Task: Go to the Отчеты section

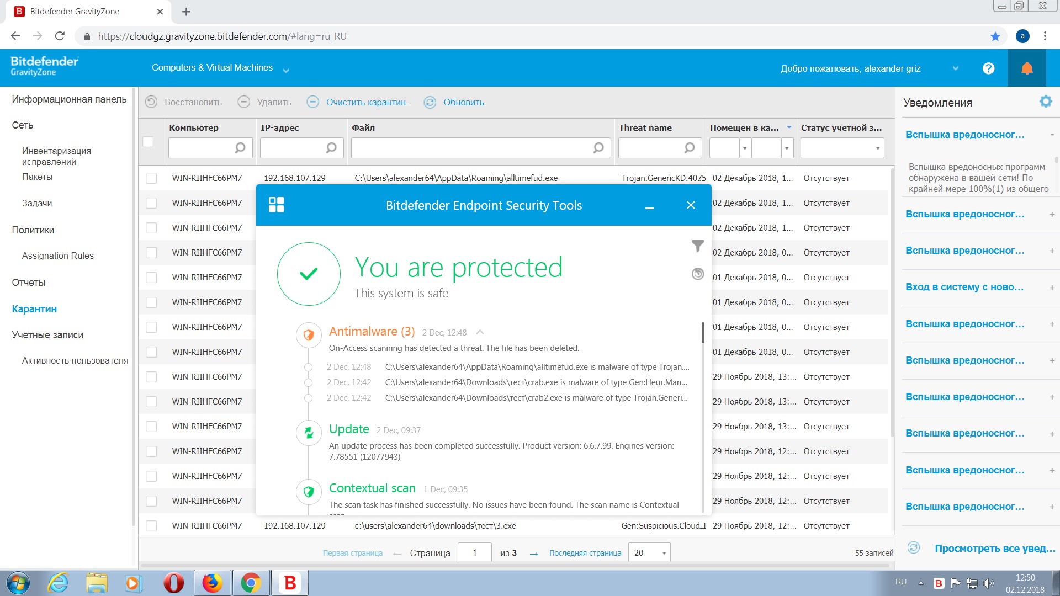Action: (29, 283)
